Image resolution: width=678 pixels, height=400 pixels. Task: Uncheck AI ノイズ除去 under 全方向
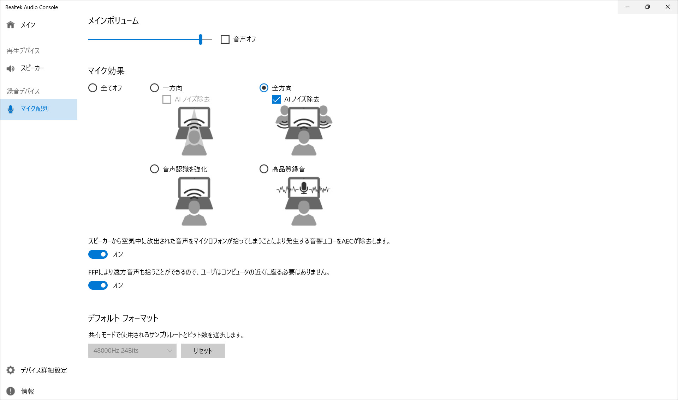point(276,99)
